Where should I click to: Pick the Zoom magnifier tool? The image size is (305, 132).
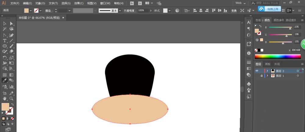12,99
